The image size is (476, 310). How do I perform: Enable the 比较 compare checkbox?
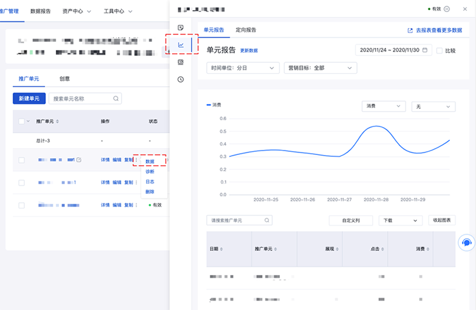[x=439, y=50]
